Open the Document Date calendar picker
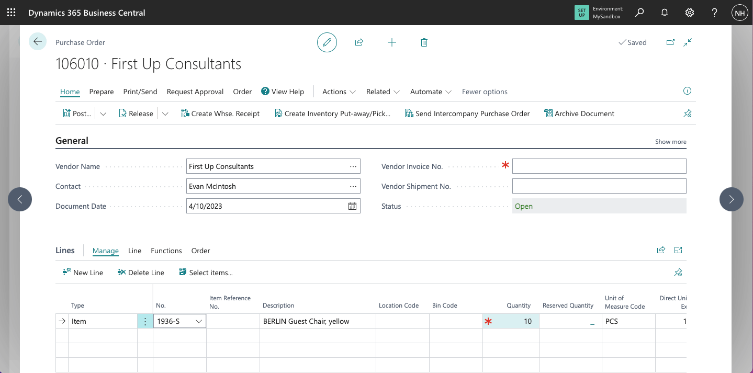Image resolution: width=753 pixels, height=373 pixels. tap(352, 206)
